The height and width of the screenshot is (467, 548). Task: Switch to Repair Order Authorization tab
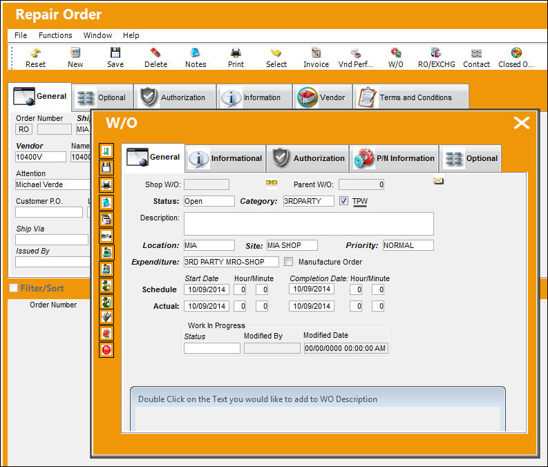[175, 97]
